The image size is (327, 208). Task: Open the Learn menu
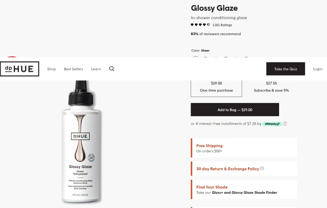(x=96, y=69)
